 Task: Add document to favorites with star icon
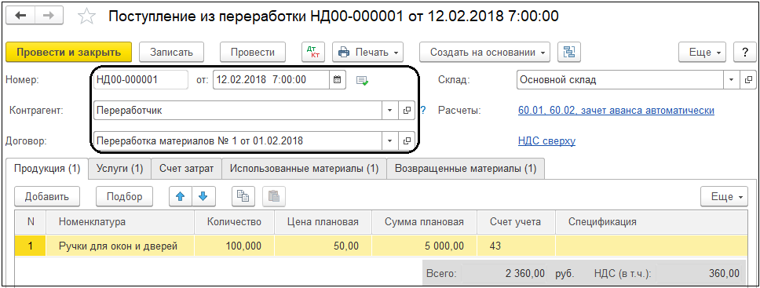tap(87, 16)
